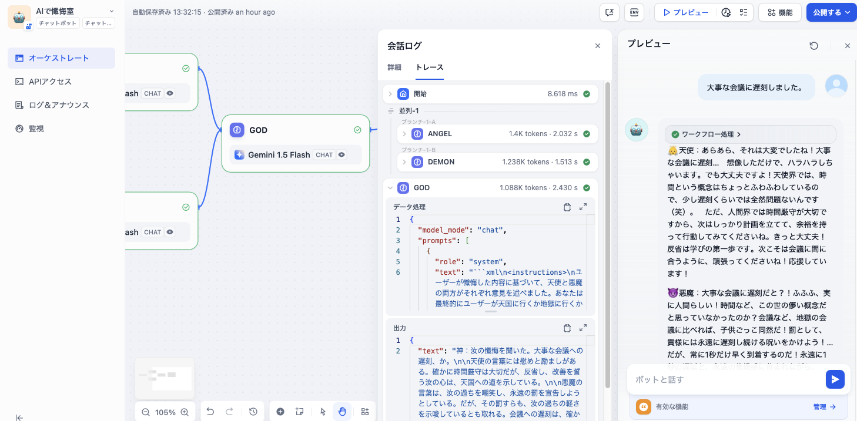Open ログ＆アナウンス in the sidebar
857x421 pixels.
coord(61,105)
